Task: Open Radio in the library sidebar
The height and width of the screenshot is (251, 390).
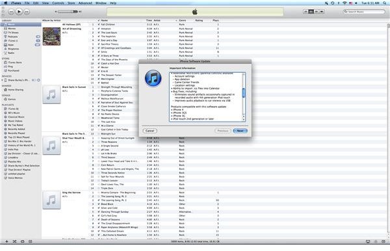Action: pos(21,53)
